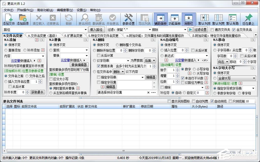Click the 添加文件 (Add File) toolbar icon
260x162 pixels.
click(x=9, y=18)
